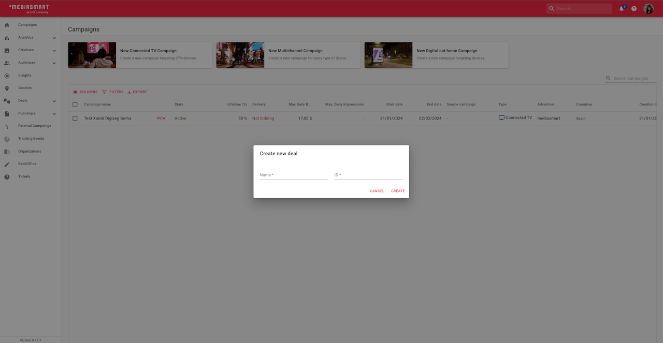Click the BackOffice pencil icon
This screenshot has width=663, height=343.
tap(7, 164)
